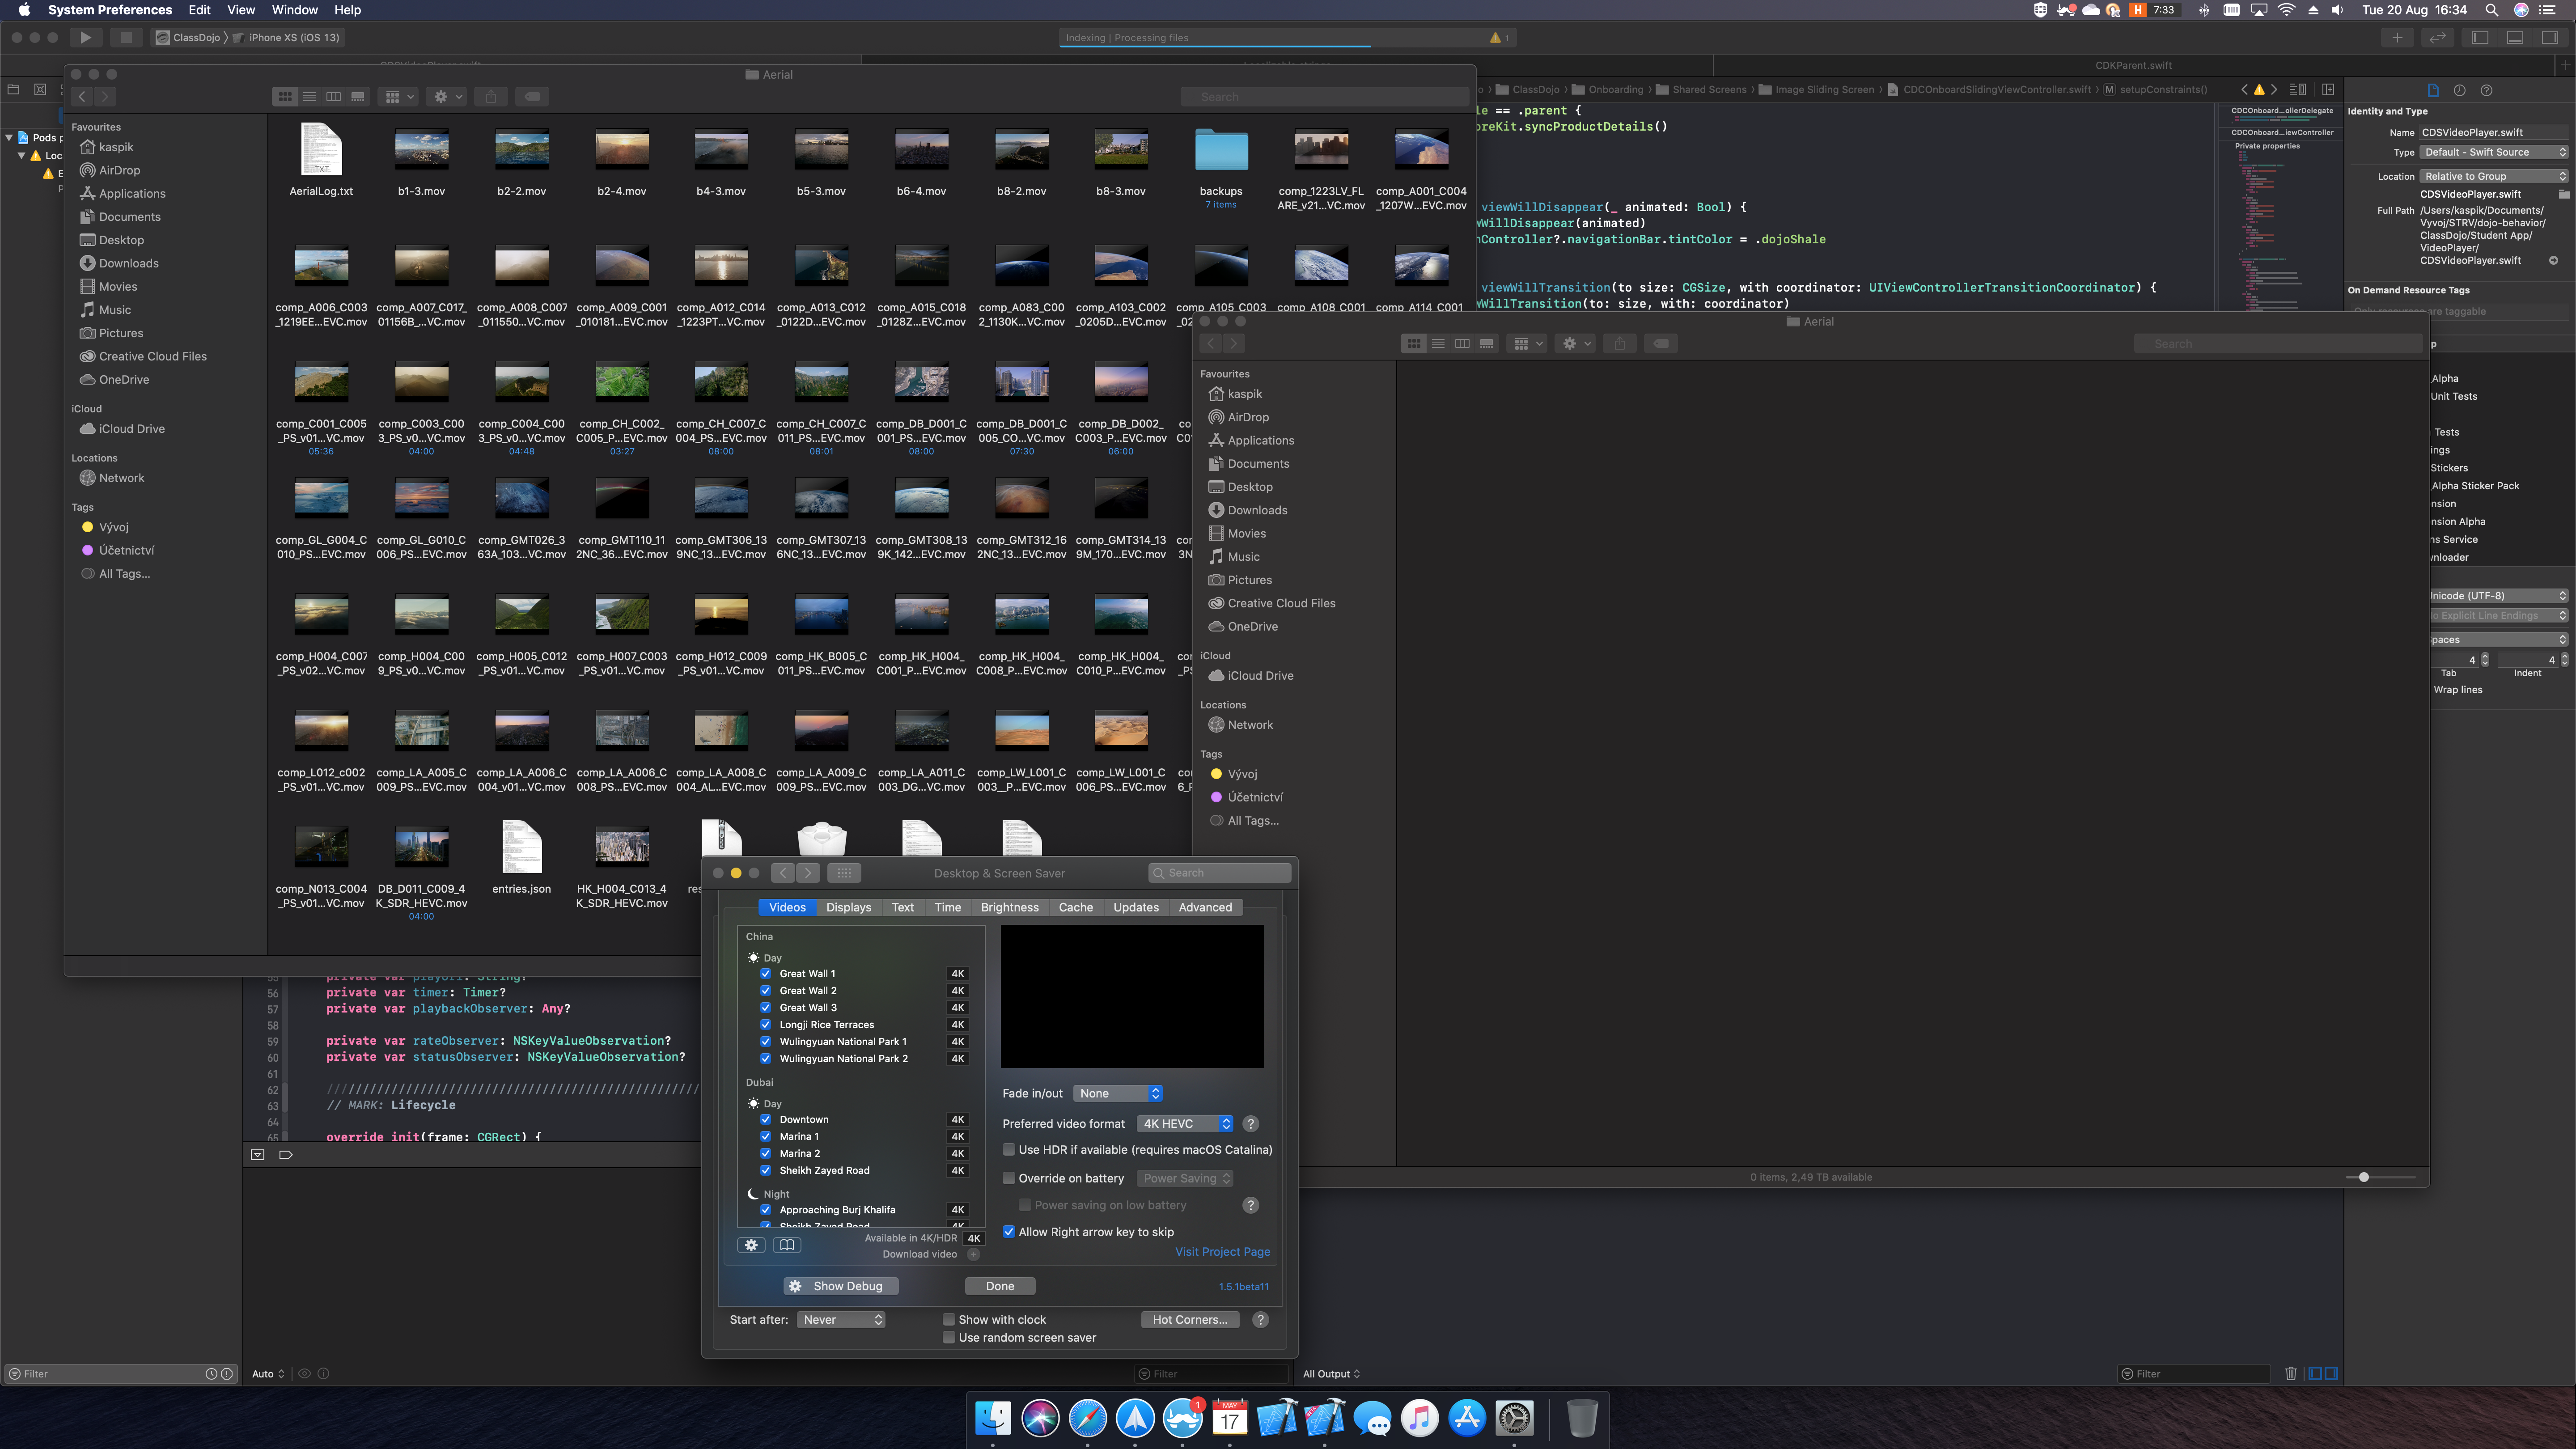Click the book icon below video list
The width and height of the screenshot is (2576, 1449).
[x=787, y=1245]
